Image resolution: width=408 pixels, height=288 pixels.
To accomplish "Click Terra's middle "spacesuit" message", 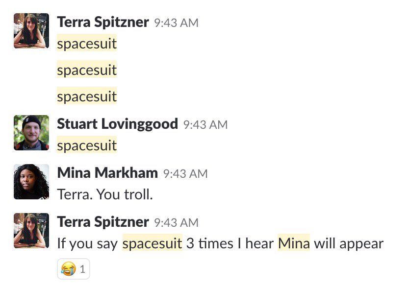I will pos(87,70).
